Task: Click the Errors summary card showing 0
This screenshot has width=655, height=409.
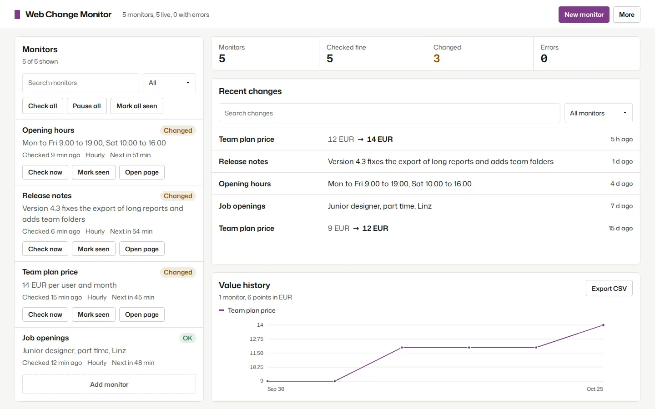Action: (x=587, y=54)
